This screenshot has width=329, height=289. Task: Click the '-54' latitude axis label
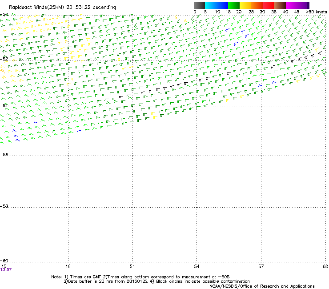click(4, 105)
